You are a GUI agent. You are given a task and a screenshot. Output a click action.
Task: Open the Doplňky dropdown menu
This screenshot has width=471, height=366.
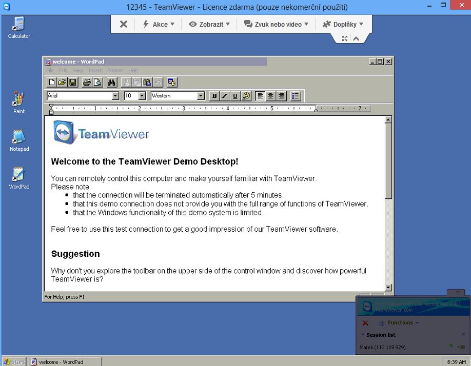tap(343, 24)
